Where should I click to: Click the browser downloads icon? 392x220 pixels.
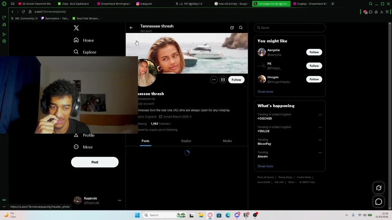(x=382, y=12)
